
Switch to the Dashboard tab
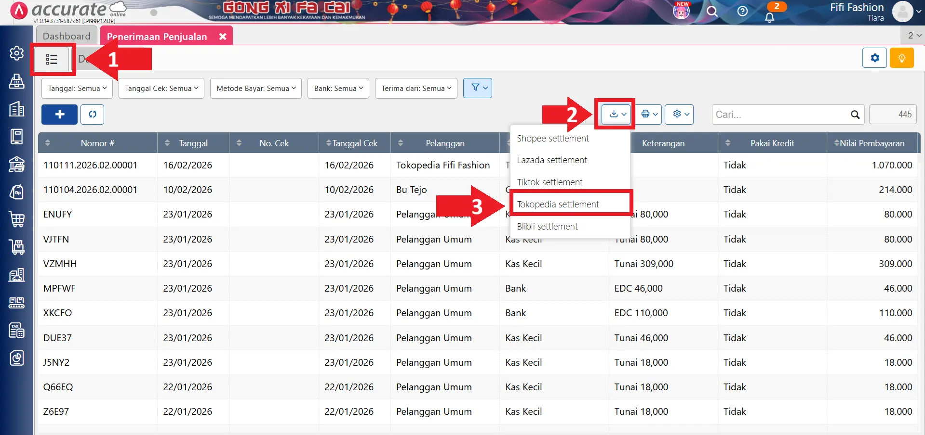[x=67, y=36]
